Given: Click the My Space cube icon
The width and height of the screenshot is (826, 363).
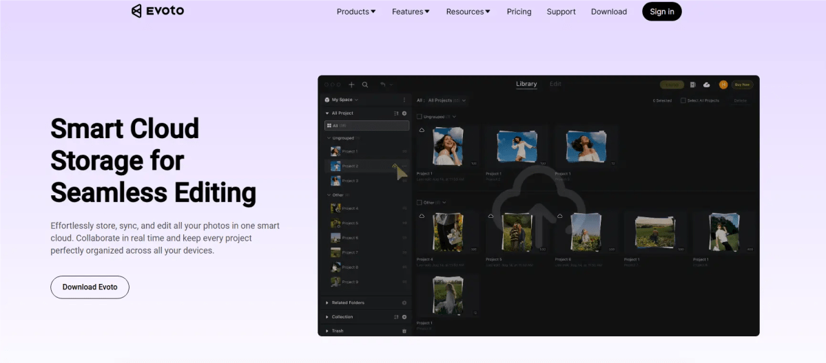Looking at the screenshot, I should [327, 100].
